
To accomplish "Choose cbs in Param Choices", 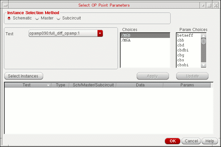I will pos(189,60).
